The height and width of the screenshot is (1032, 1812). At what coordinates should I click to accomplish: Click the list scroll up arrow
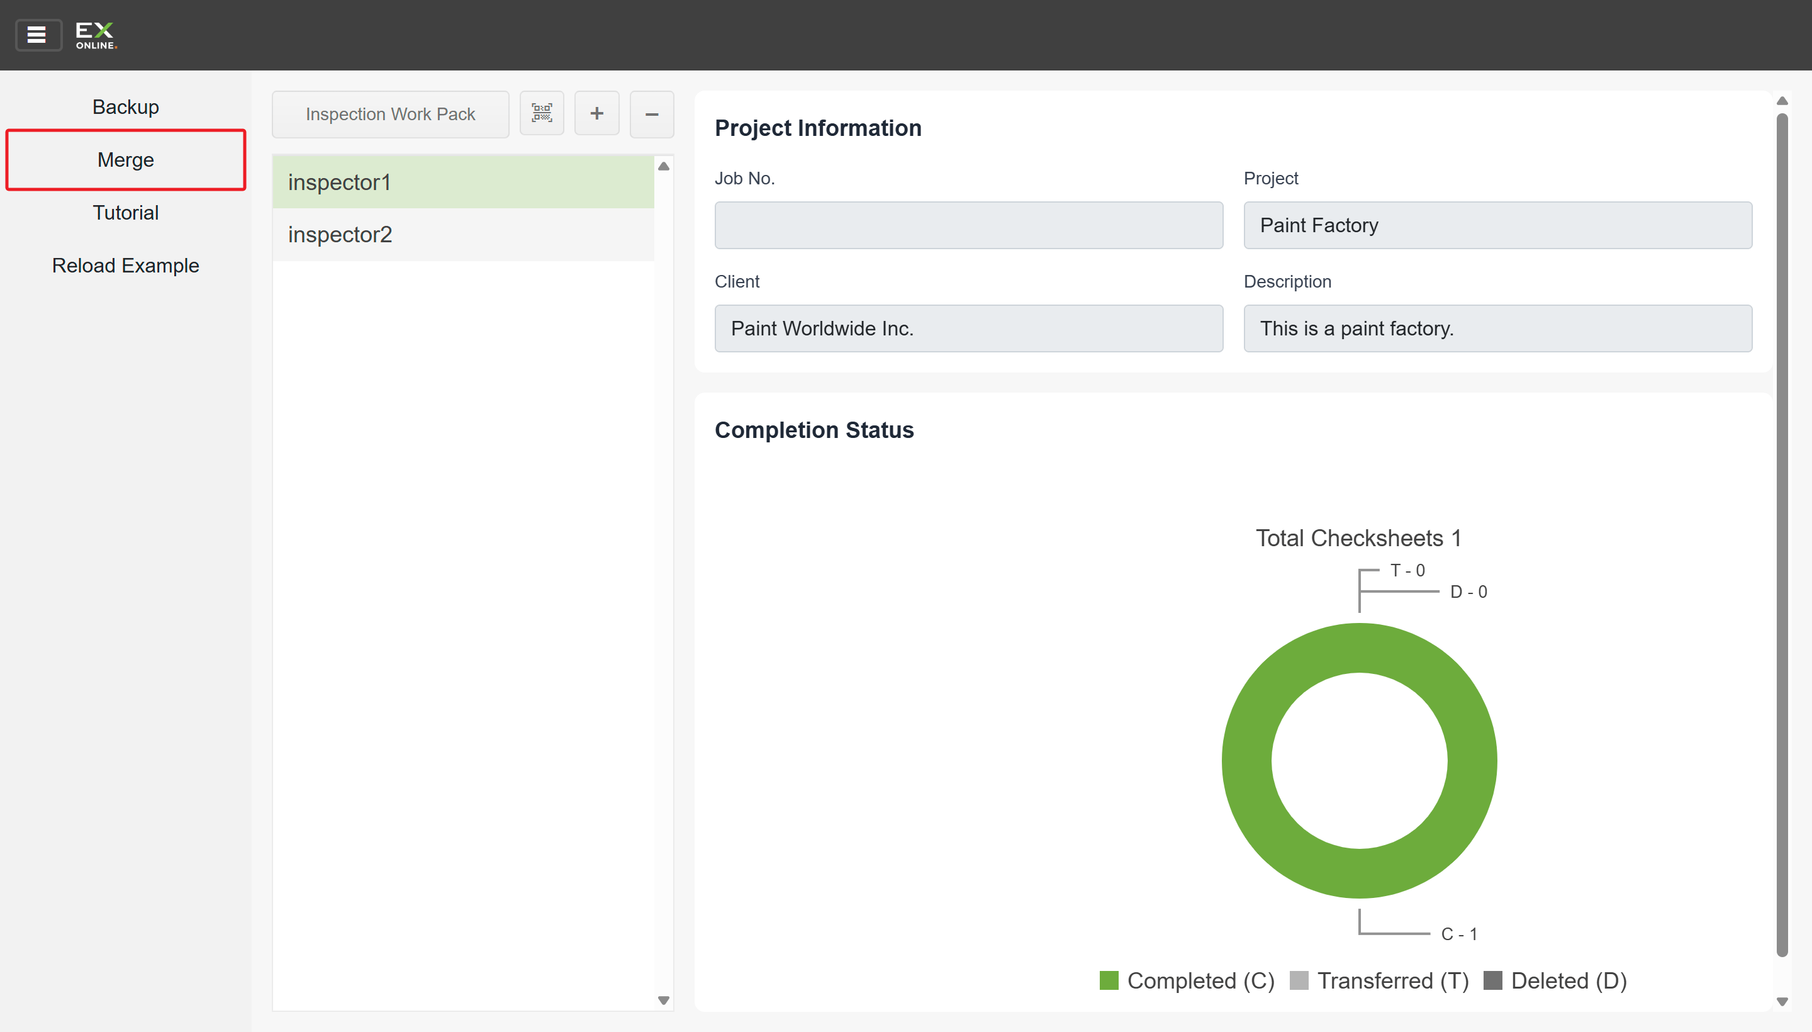click(x=663, y=166)
